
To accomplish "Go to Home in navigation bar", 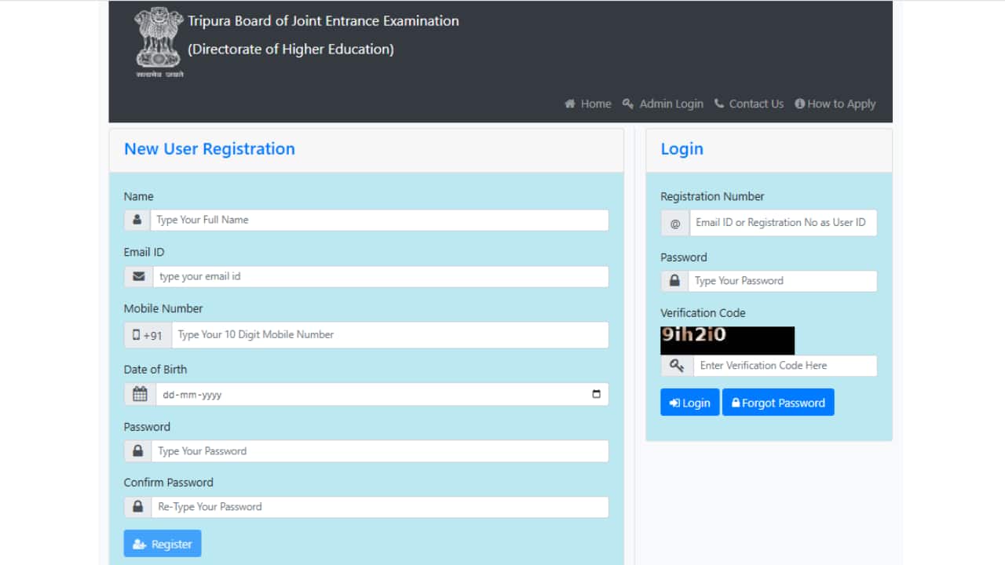I will (x=588, y=104).
